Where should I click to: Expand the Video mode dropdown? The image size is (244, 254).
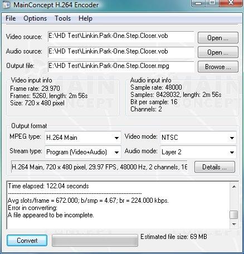point(232,138)
